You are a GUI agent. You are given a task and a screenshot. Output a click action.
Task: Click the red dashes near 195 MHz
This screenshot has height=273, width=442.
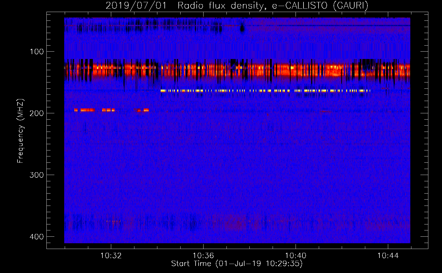click(112, 110)
